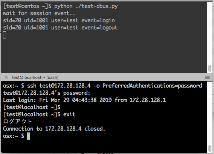Click the exit command text

[69, 114]
